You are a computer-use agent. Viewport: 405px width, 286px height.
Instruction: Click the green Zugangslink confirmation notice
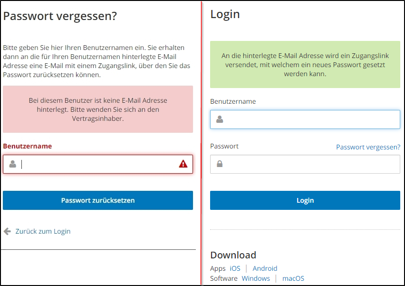305,63
